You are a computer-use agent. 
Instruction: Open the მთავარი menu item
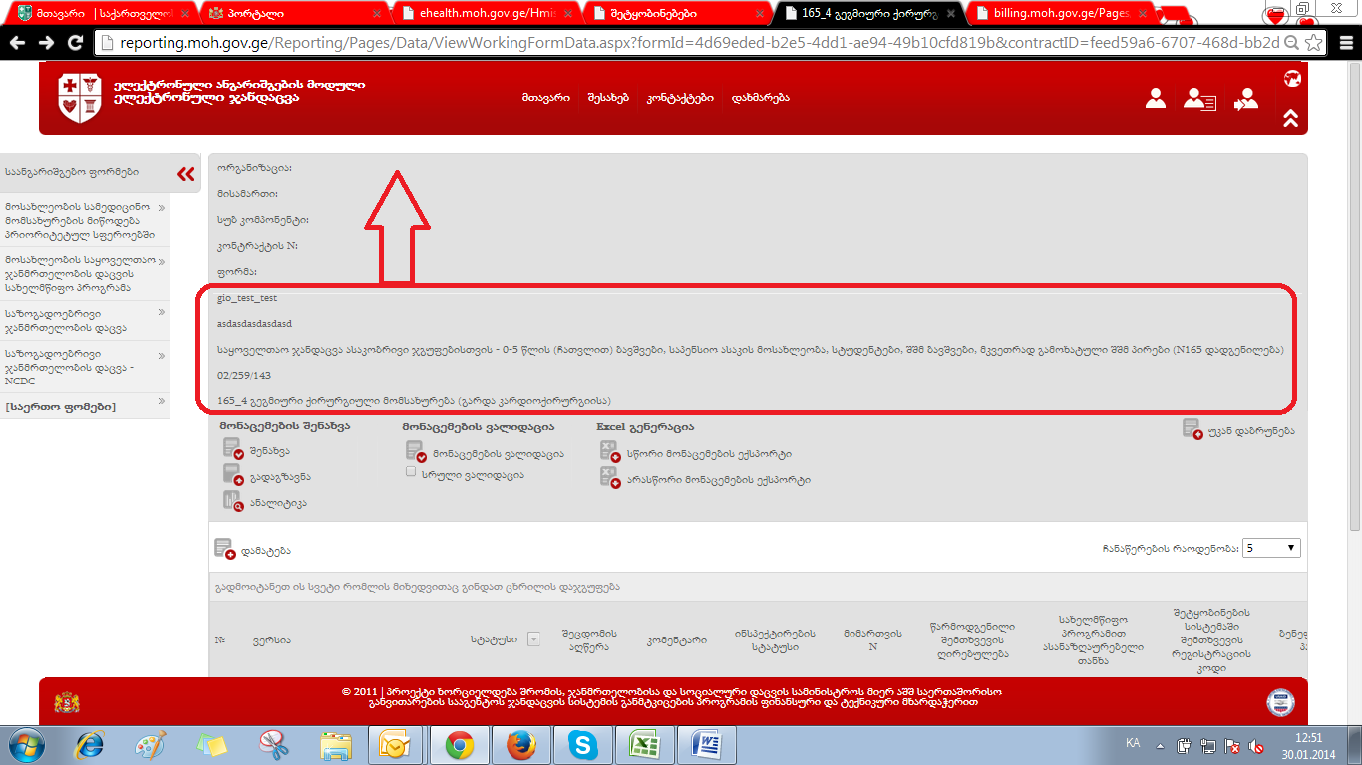click(x=545, y=98)
